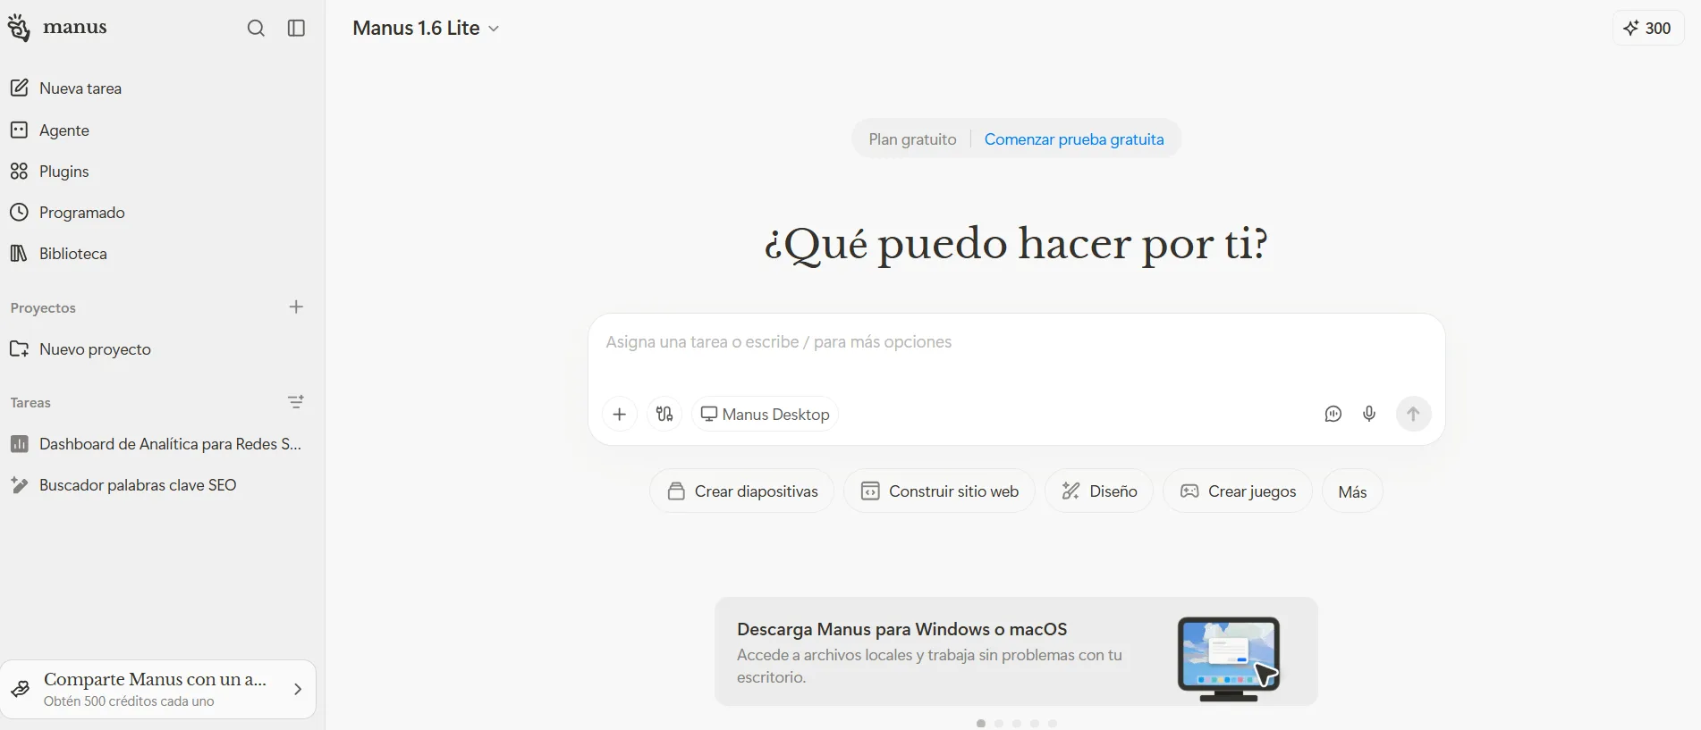Click Plan gratuito label
The width and height of the screenshot is (1701, 730).
912,139
